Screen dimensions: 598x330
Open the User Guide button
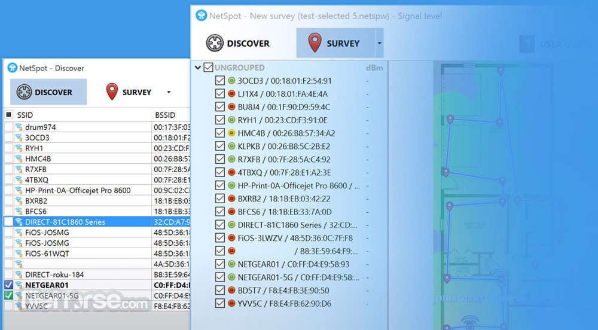[556, 44]
